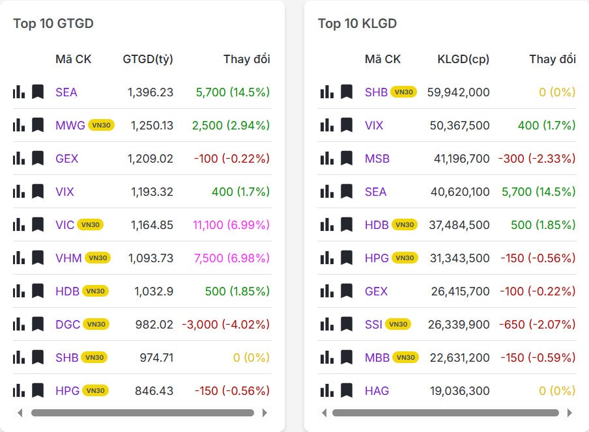Select the Top 10 GTGD heading
Image resolution: width=589 pixels, height=432 pixels.
pyautogui.click(x=53, y=23)
